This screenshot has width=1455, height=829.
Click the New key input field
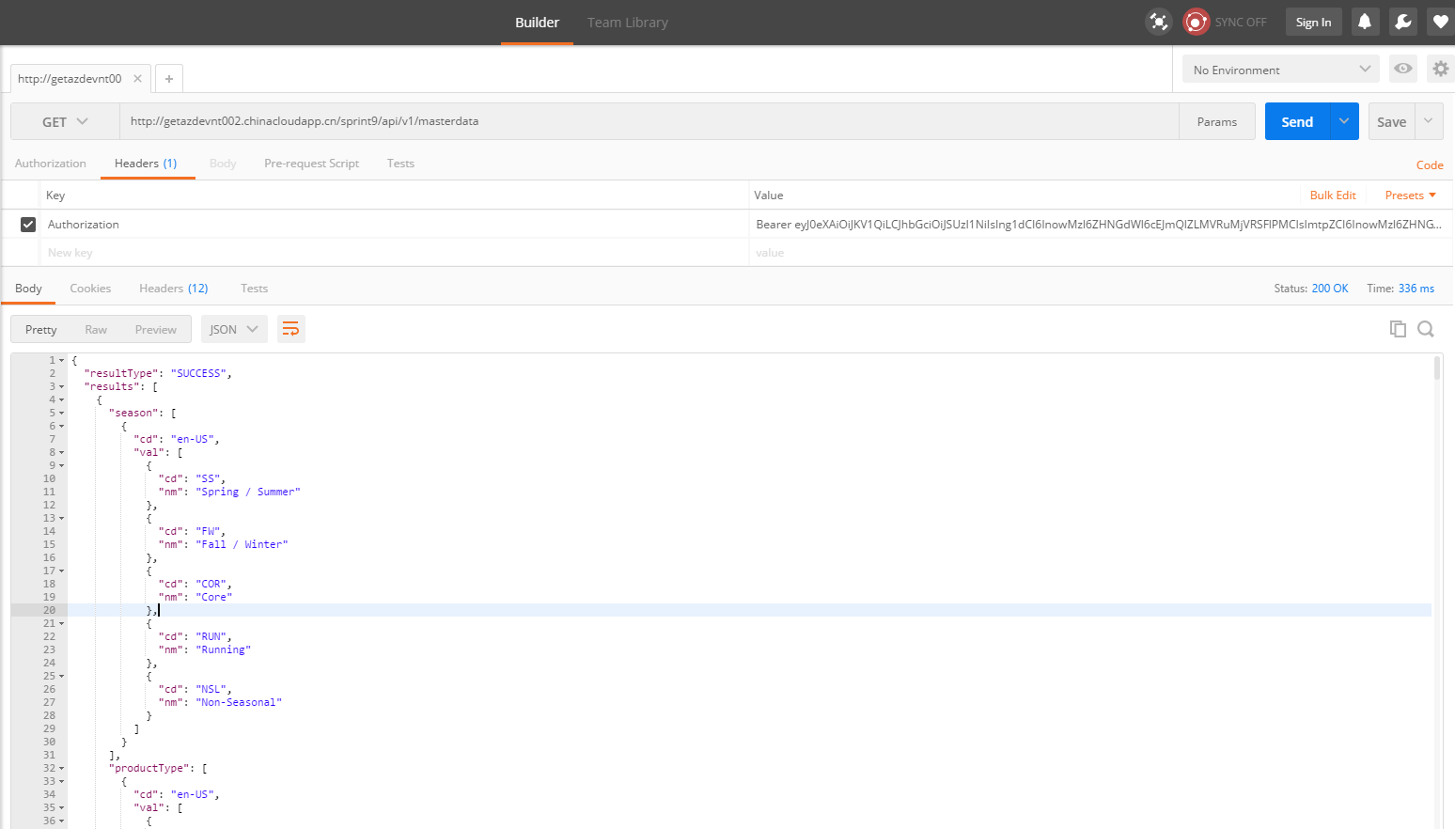tap(395, 253)
